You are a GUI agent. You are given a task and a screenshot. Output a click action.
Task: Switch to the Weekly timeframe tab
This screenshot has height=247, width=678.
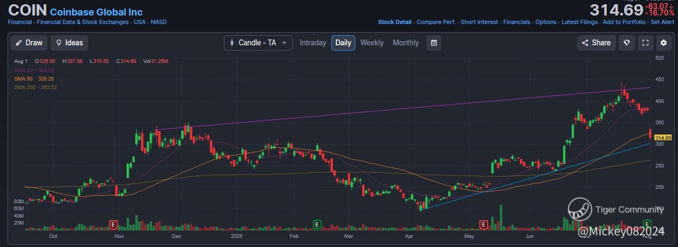pyautogui.click(x=372, y=43)
